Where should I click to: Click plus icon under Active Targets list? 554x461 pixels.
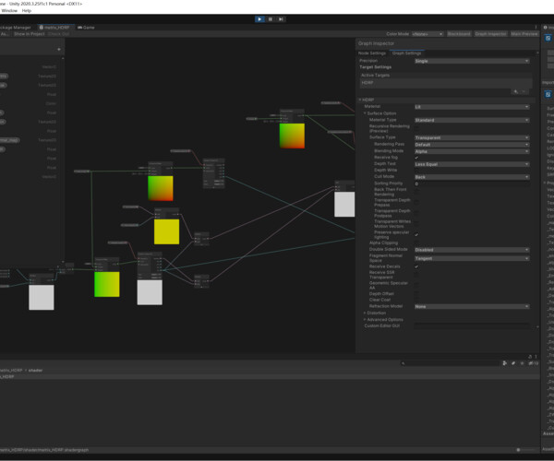(516, 91)
